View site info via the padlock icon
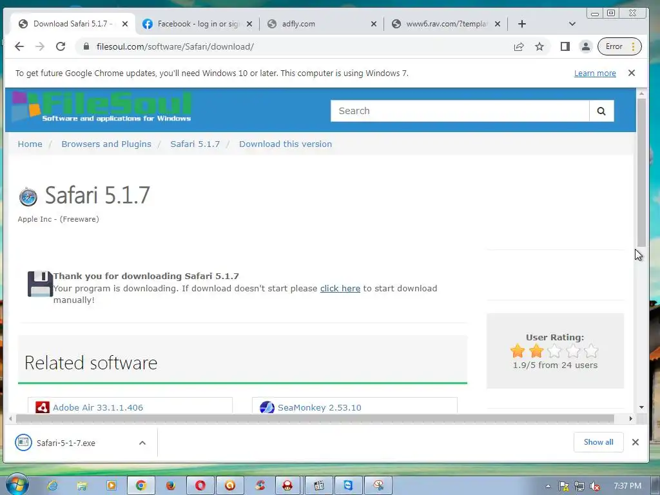The width and height of the screenshot is (660, 495). click(x=86, y=46)
